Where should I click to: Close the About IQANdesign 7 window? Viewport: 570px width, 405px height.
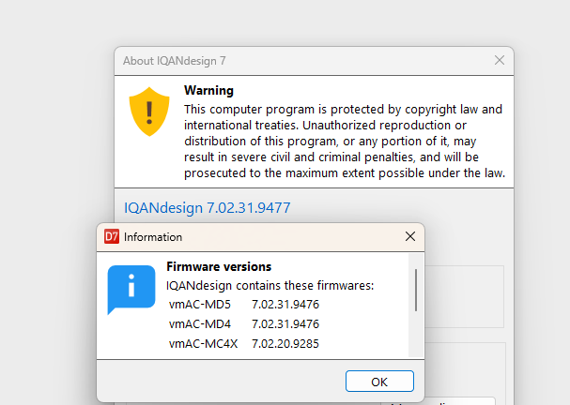(500, 60)
